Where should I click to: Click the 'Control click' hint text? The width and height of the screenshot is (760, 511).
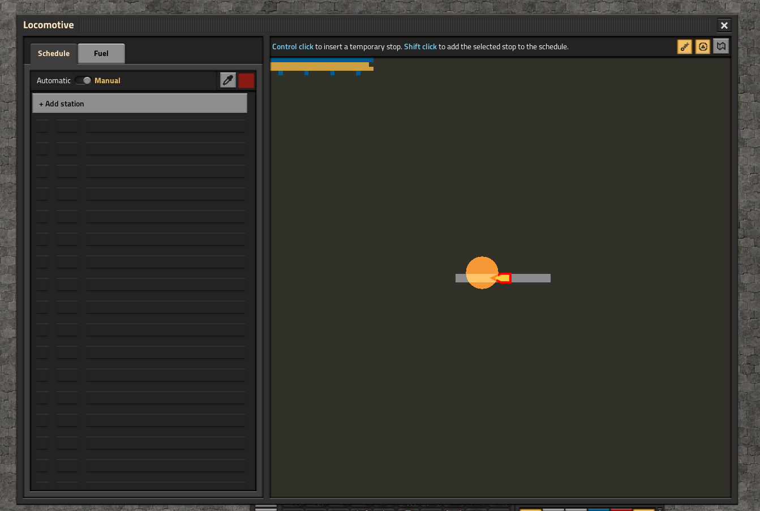coord(293,47)
